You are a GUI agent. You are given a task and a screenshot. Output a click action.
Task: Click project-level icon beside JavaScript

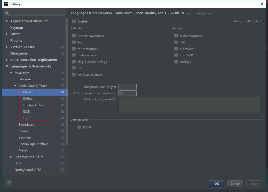[62, 73]
